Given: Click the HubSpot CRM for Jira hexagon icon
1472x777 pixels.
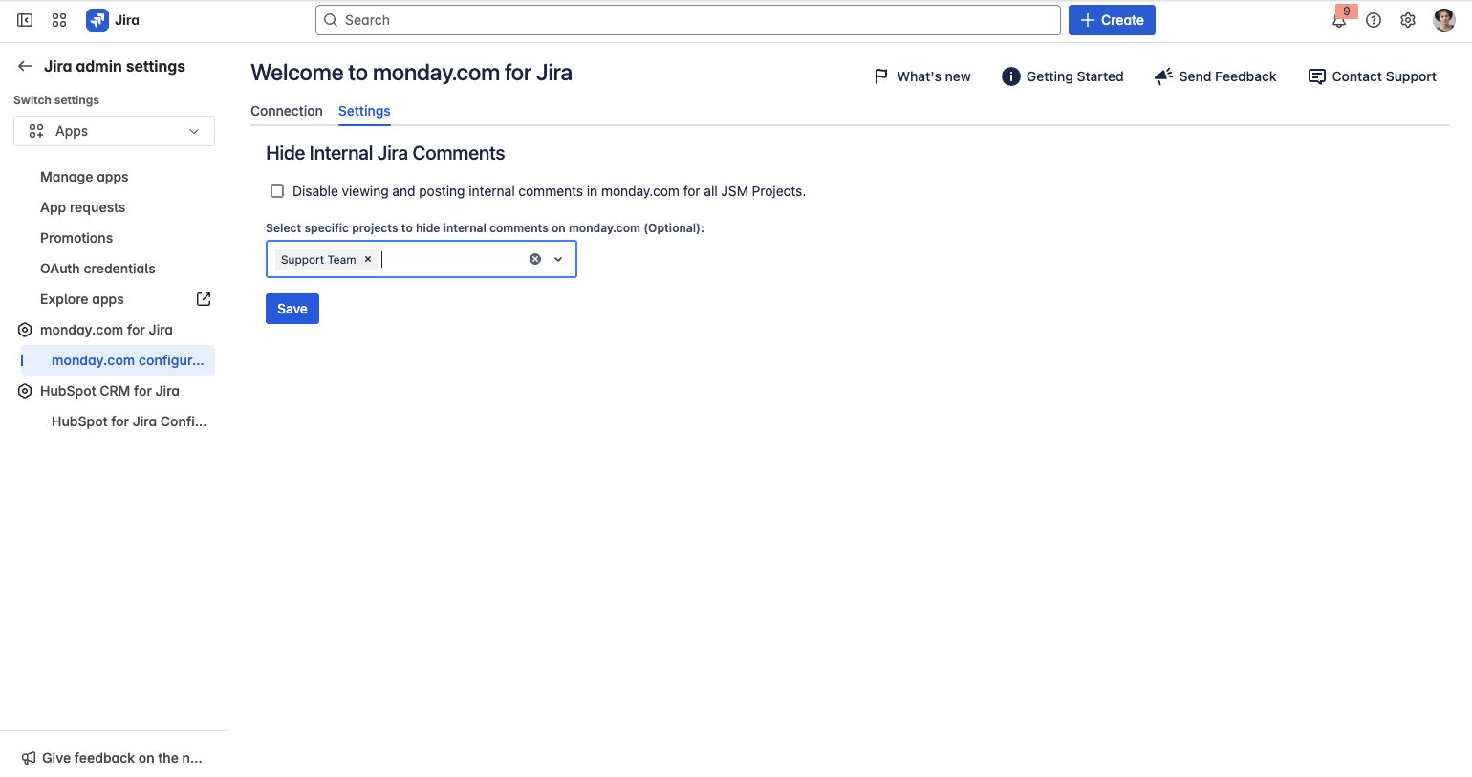Looking at the screenshot, I should pos(25,391).
